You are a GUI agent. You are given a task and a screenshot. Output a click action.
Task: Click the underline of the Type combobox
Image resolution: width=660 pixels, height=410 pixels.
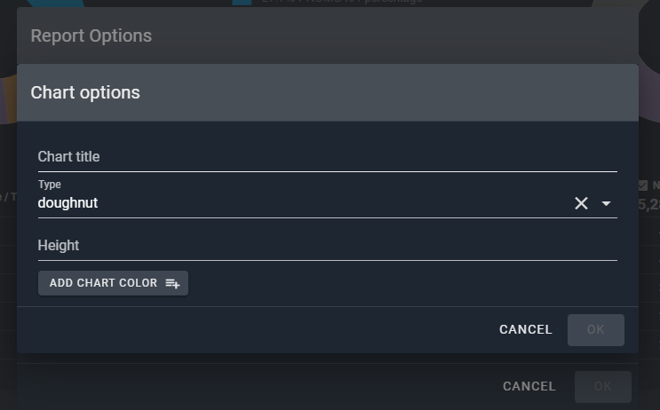(x=327, y=217)
